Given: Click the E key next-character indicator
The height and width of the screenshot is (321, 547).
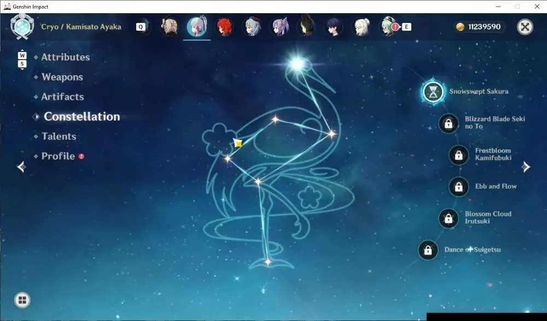Looking at the screenshot, I should (x=406, y=27).
